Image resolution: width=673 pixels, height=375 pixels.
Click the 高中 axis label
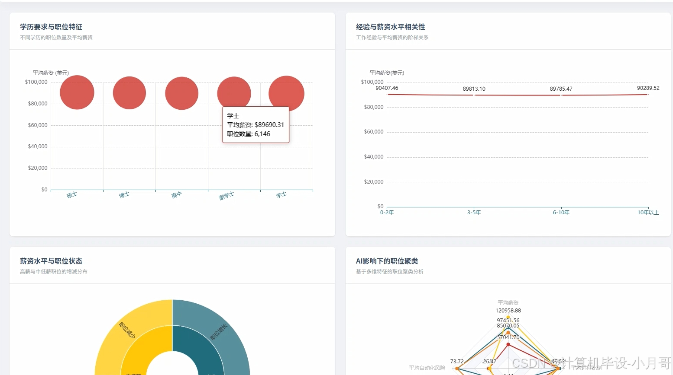(x=177, y=195)
